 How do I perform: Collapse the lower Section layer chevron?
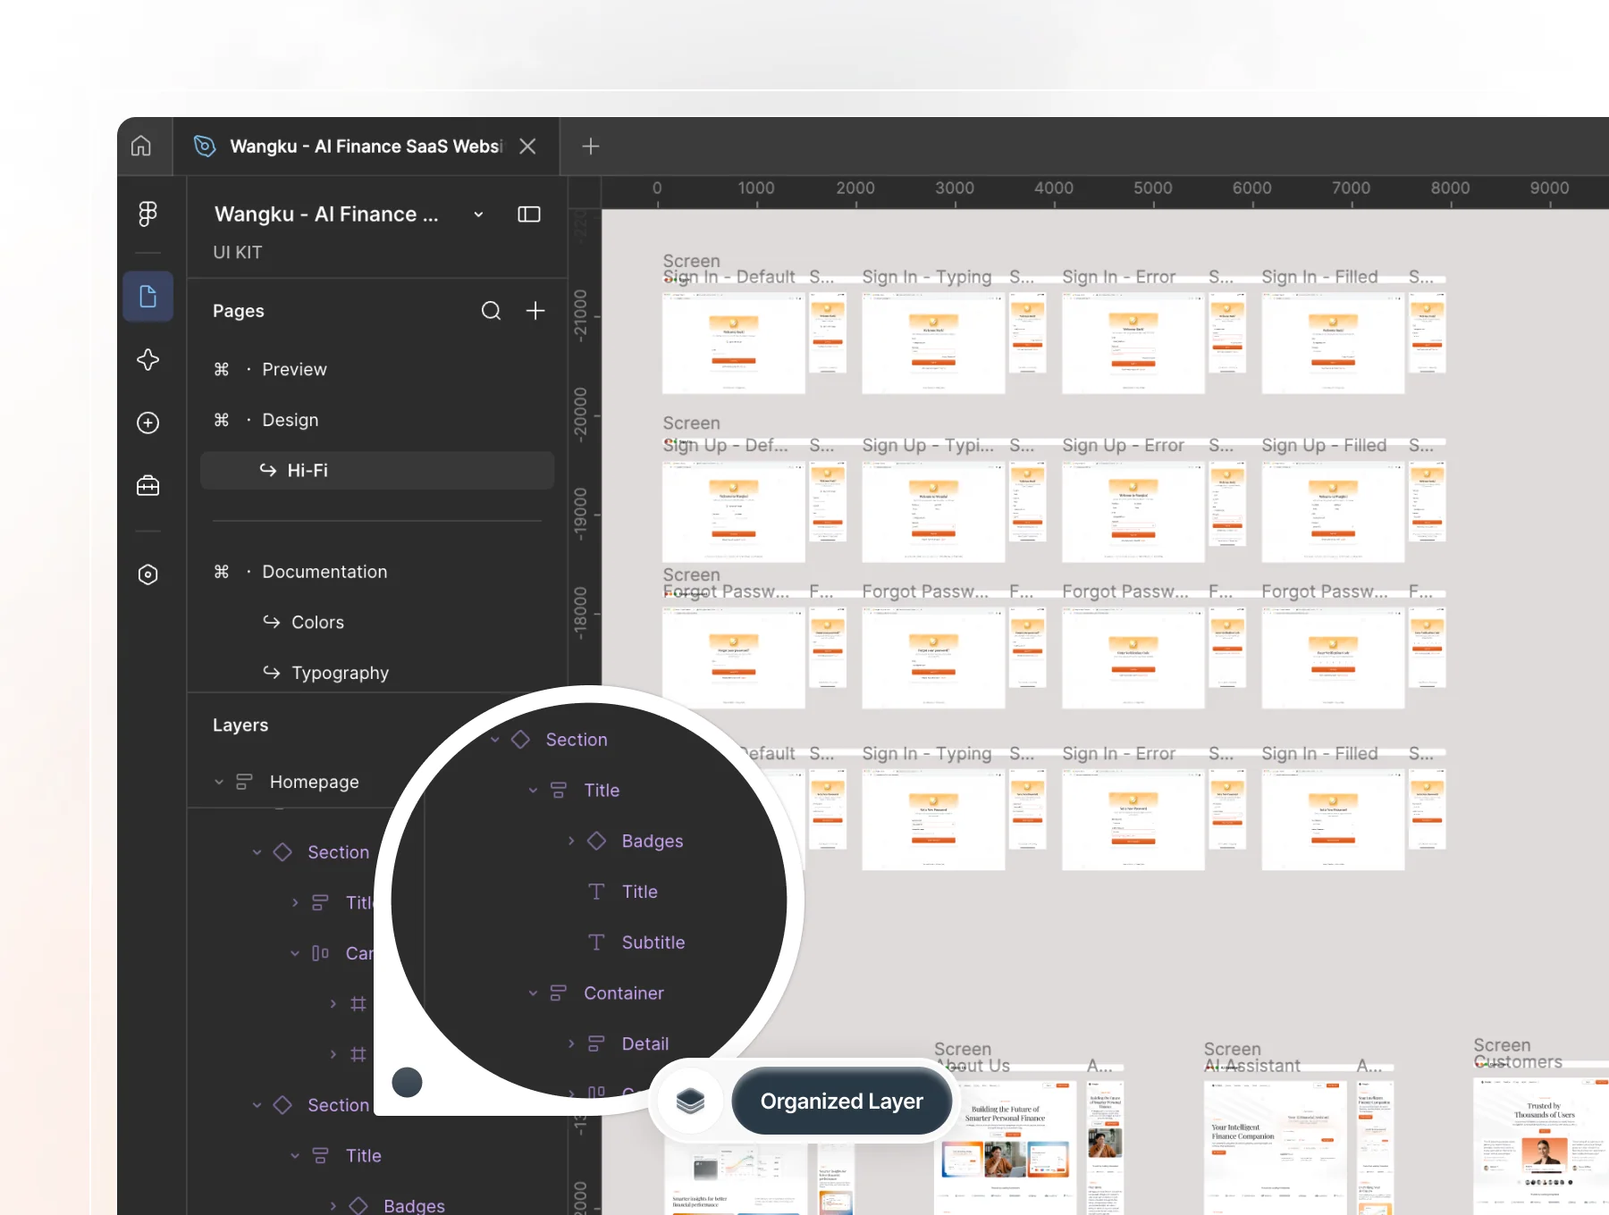tap(257, 1105)
